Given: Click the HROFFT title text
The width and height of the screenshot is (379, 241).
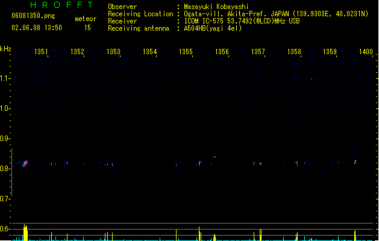Looking at the screenshot, I should [x=61, y=5].
